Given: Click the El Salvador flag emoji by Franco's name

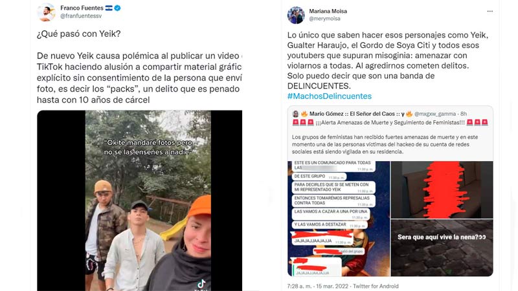Looking at the screenshot, I should [109, 8].
